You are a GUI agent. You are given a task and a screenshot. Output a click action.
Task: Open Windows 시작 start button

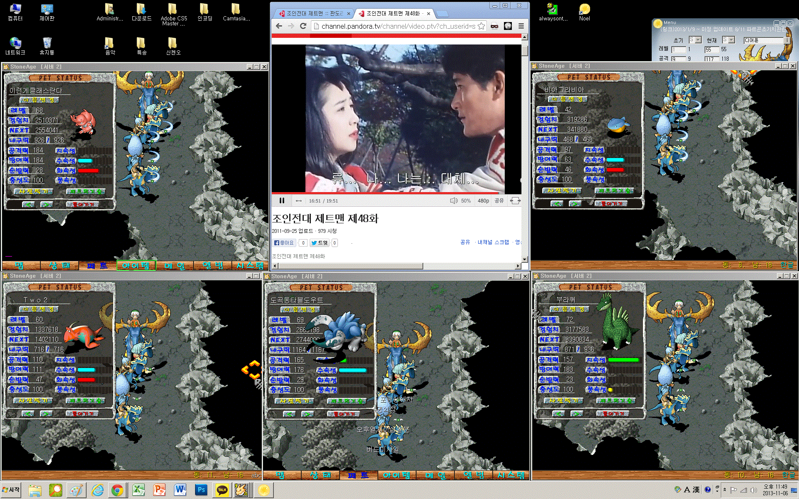coord(11,490)
